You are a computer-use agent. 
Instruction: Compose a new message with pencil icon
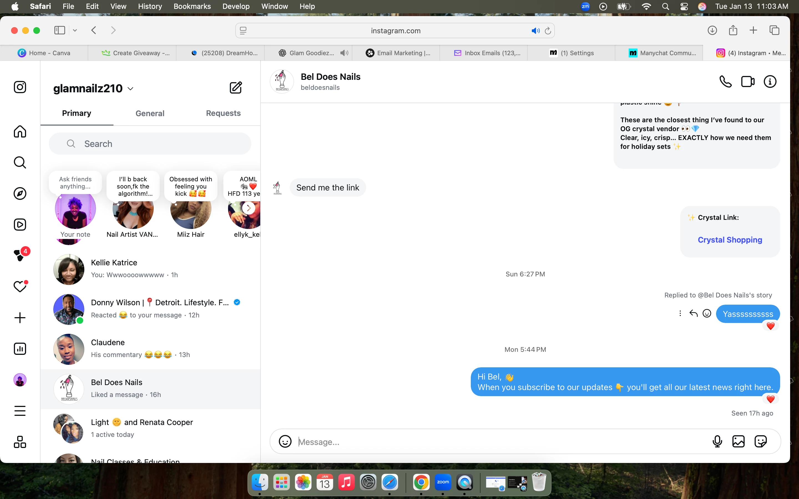click(x=236, y=87)
